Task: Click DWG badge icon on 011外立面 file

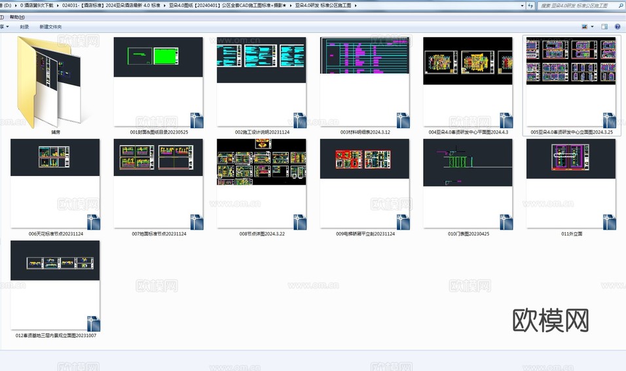Action: pyautogui.click(x=609, y=222)
